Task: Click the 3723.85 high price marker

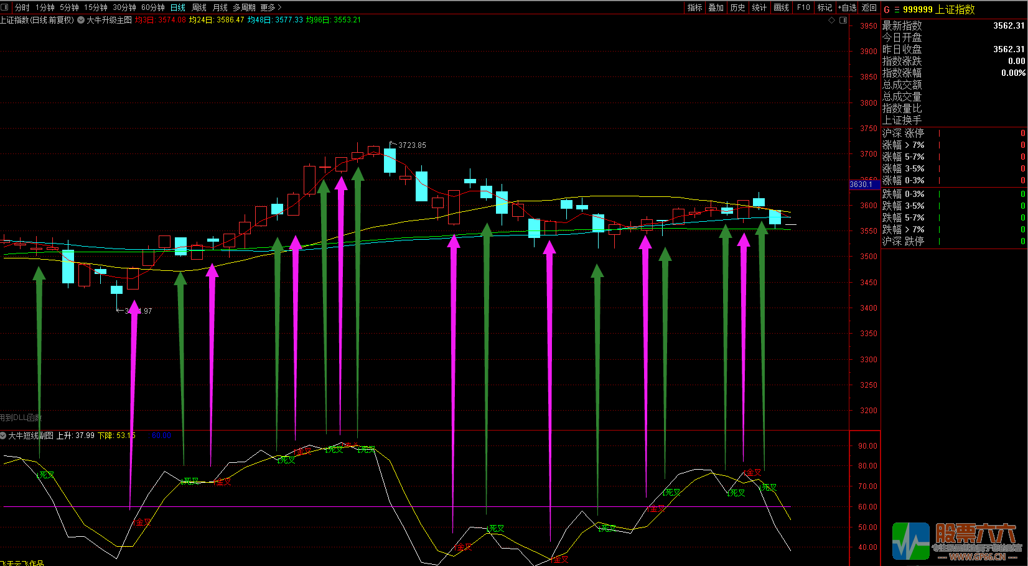Action: [x=412, y=145]
